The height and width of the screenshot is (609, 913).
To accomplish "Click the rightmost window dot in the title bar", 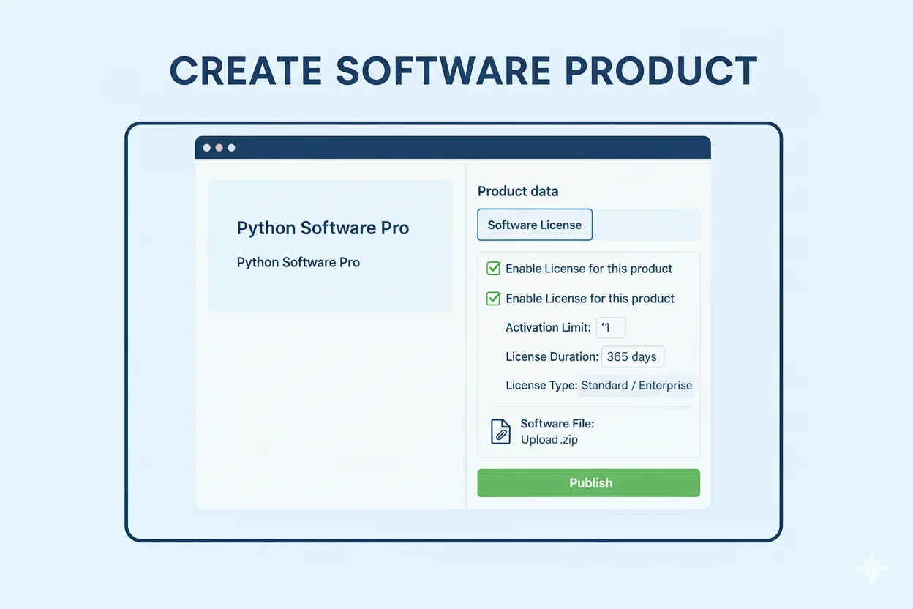I will tap(231, 146).
